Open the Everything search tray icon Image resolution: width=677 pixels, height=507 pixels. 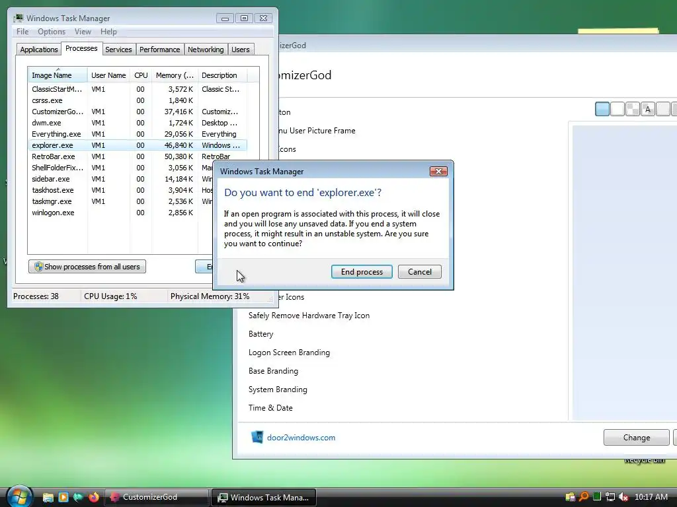584,497
